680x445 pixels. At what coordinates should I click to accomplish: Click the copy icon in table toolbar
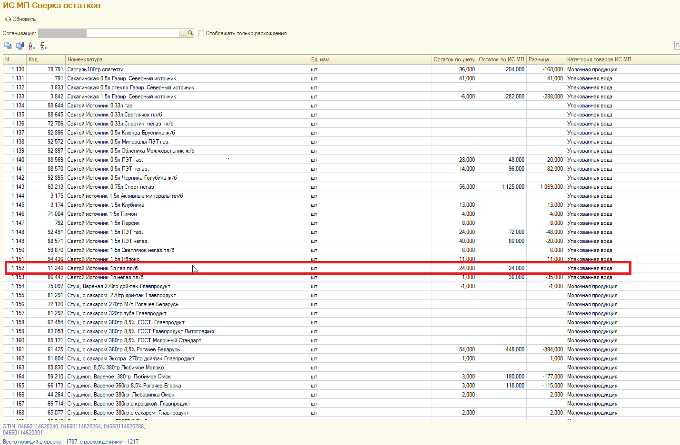pos(8,46)
